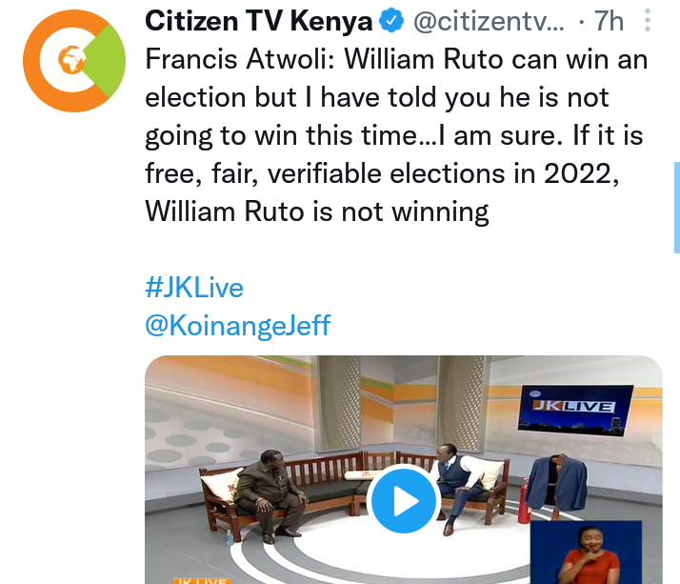Click the Citizen TV Kenya profile avatar

[x=74, y=61]
